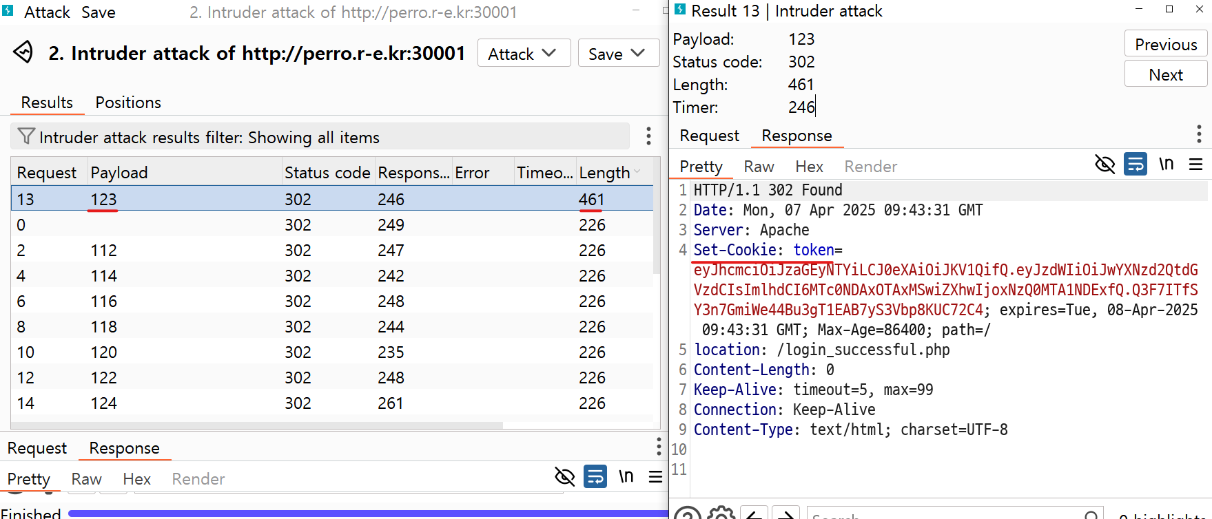The height and width of the screenshot is (519, 1212).
Task: Switch Result 13 to the Pretty view
Action: (x=701, y=167)
